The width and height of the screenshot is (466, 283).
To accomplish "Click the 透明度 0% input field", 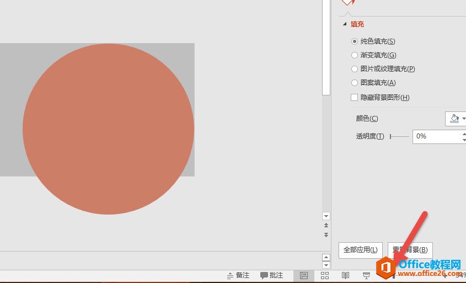I will [x=437, y=136].
